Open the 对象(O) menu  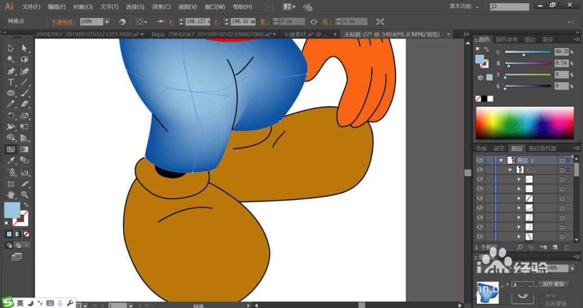click(82, 7)
